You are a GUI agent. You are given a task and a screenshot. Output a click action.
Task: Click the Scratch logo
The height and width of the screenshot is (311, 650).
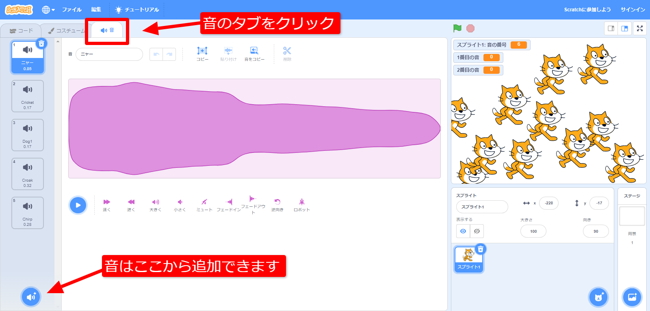point(19,9)
